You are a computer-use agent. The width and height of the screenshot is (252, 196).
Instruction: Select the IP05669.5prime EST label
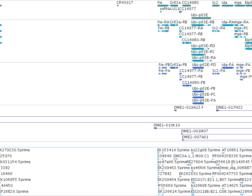point(172,186)
